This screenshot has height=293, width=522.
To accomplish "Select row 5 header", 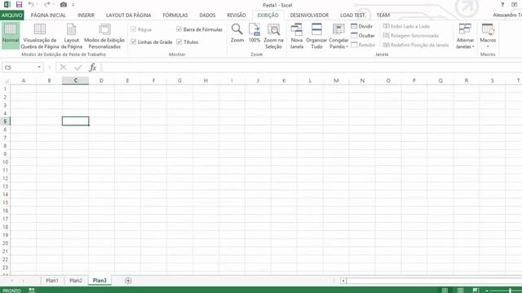I will [5, 121].
